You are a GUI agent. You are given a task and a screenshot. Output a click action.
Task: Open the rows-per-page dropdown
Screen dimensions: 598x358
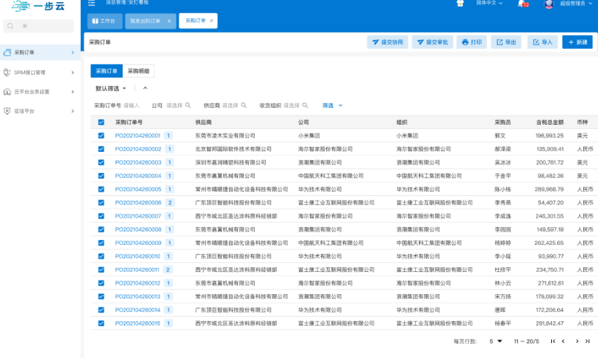tap(495, 341)
